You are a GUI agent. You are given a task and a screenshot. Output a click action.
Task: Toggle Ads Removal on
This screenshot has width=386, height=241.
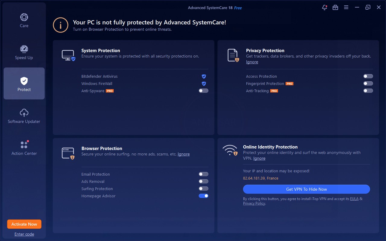tap(204, 182)
